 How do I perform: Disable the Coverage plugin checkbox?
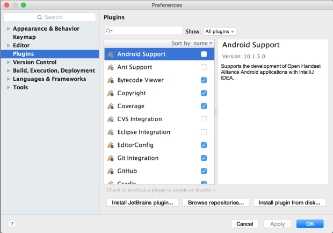pos(204,106)
